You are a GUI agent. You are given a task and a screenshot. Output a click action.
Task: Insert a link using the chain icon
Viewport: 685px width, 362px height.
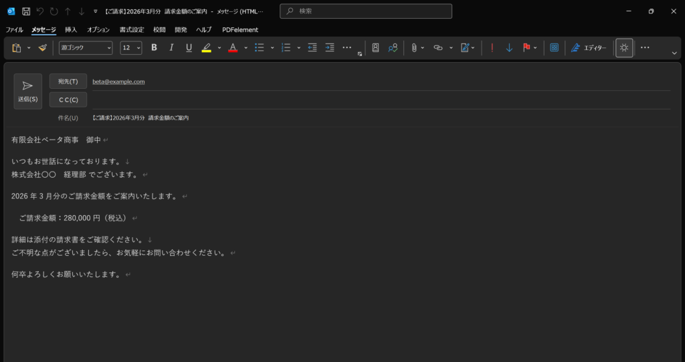(x=438, y=48)
